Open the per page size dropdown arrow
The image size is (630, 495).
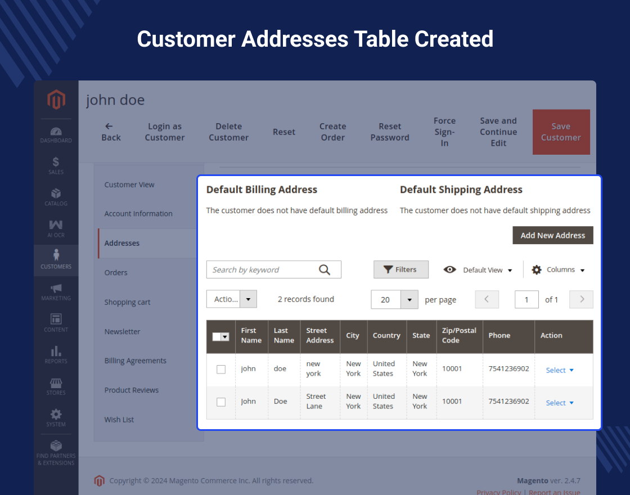409,299
